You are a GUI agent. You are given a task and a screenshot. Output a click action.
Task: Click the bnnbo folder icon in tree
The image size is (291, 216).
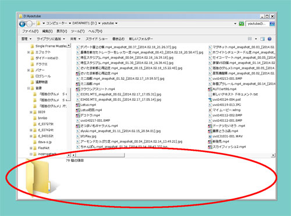(35, 118)
